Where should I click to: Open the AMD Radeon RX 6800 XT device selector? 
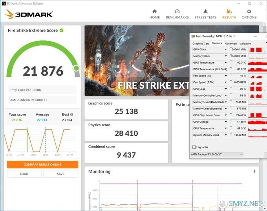(217, 155)
